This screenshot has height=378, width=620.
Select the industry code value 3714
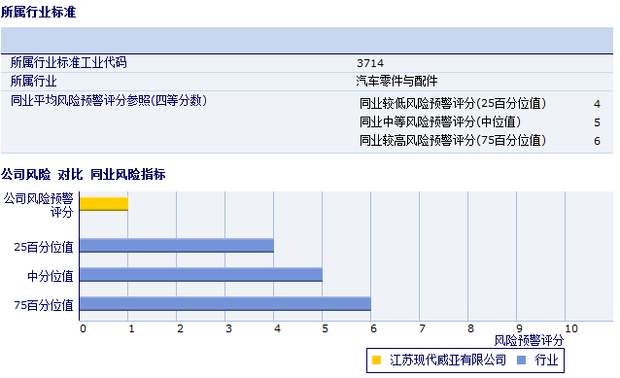(x=370, y=63)
